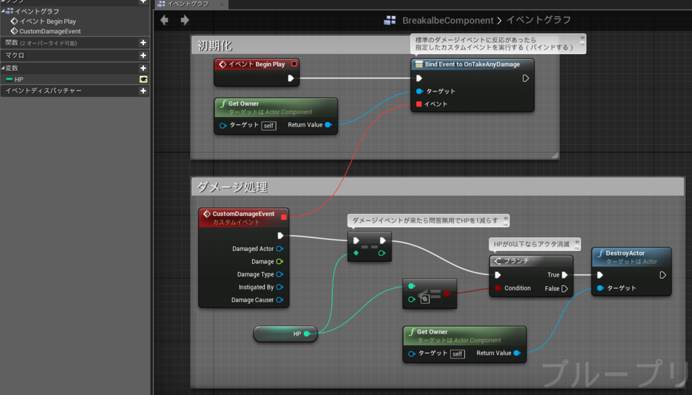Collapse the 変数 section triangle

[3, 68]
